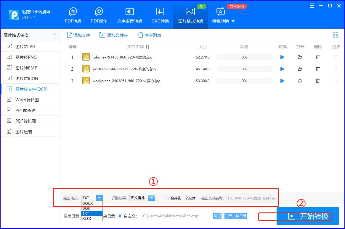Delete workplace-2303851 using the trash icon

tap(317, 81)
